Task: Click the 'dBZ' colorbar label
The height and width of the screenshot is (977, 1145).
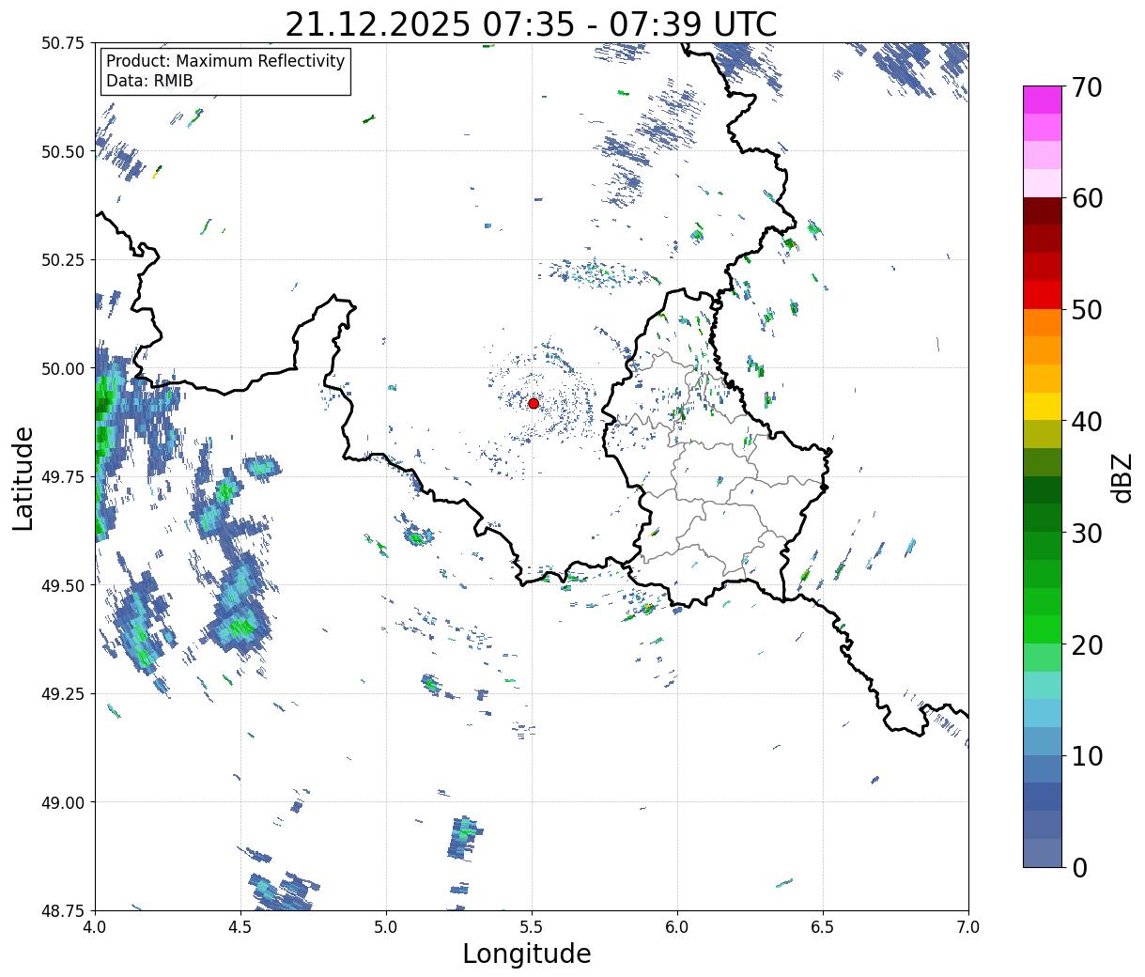Action: point(1122,477)
